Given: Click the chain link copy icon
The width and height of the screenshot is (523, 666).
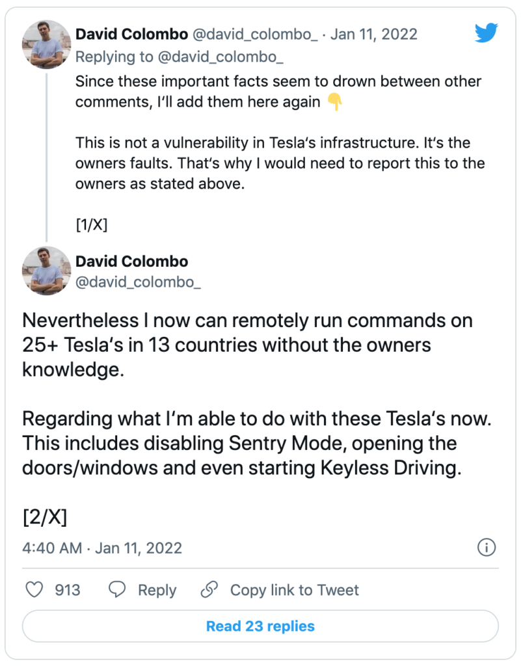Looking at the screenshot, I should [209, 590].
